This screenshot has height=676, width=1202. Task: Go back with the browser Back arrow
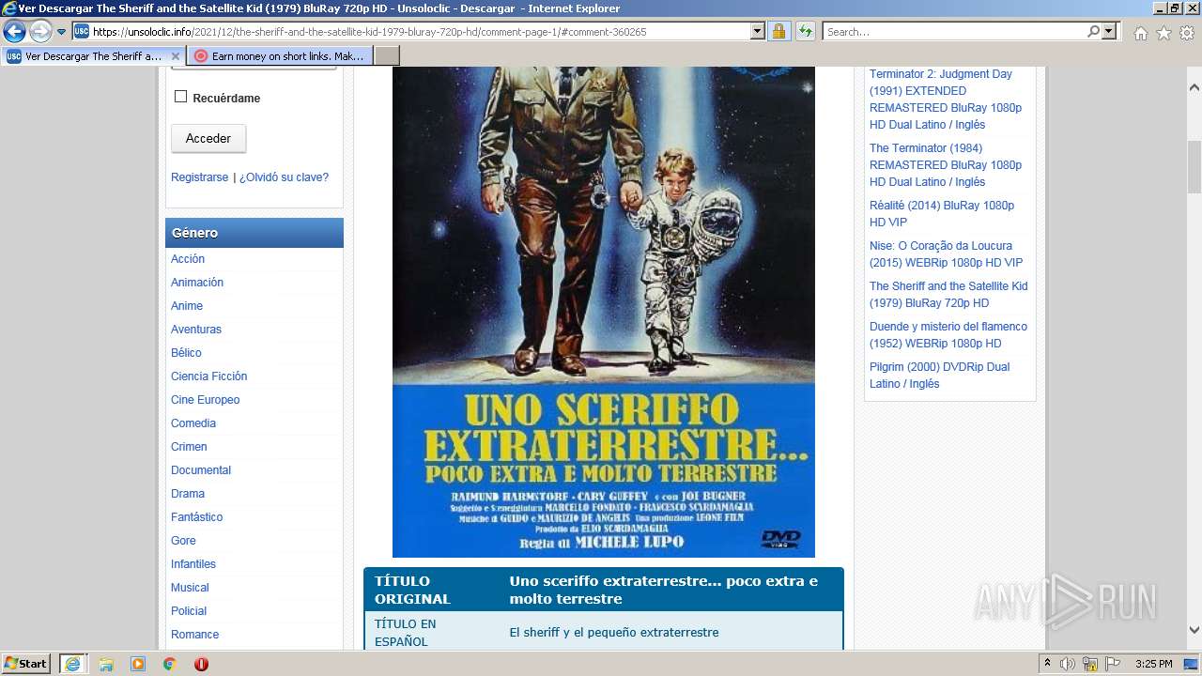(14, 32)
